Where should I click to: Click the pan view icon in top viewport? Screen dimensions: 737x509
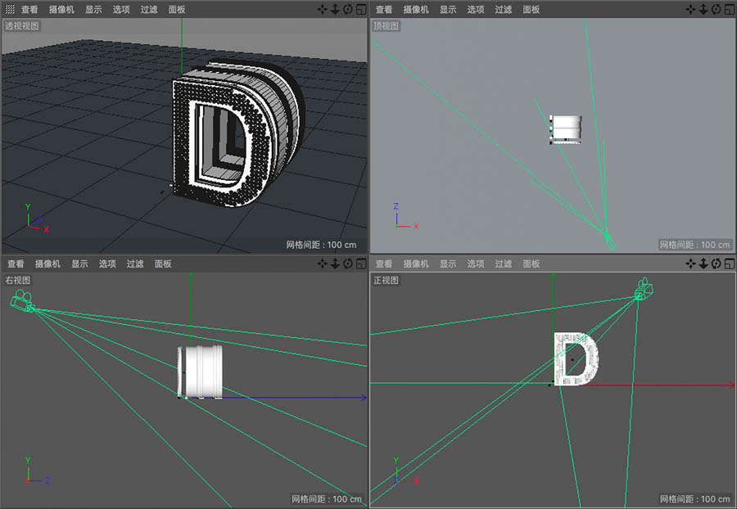pos(692,9)
